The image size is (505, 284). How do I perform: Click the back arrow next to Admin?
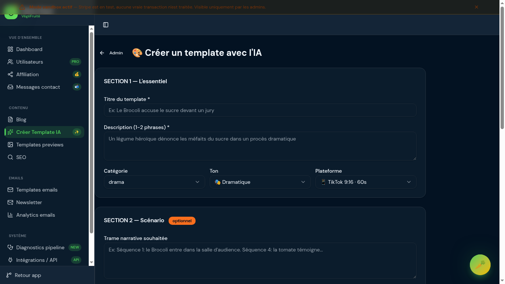point(102,53)
